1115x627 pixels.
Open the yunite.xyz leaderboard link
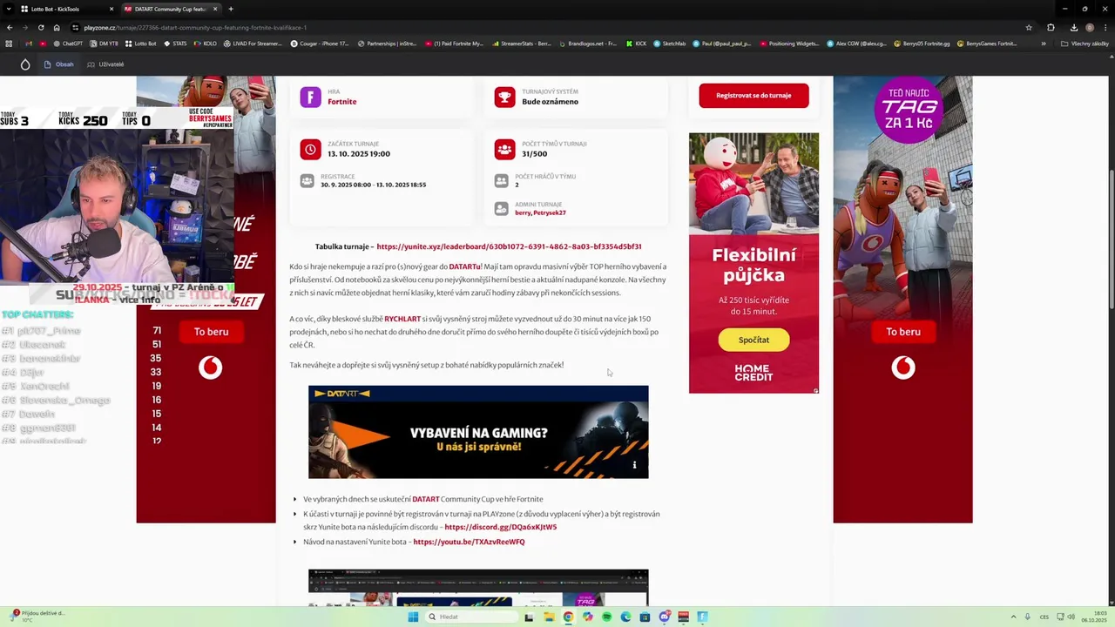click(509, 247)
